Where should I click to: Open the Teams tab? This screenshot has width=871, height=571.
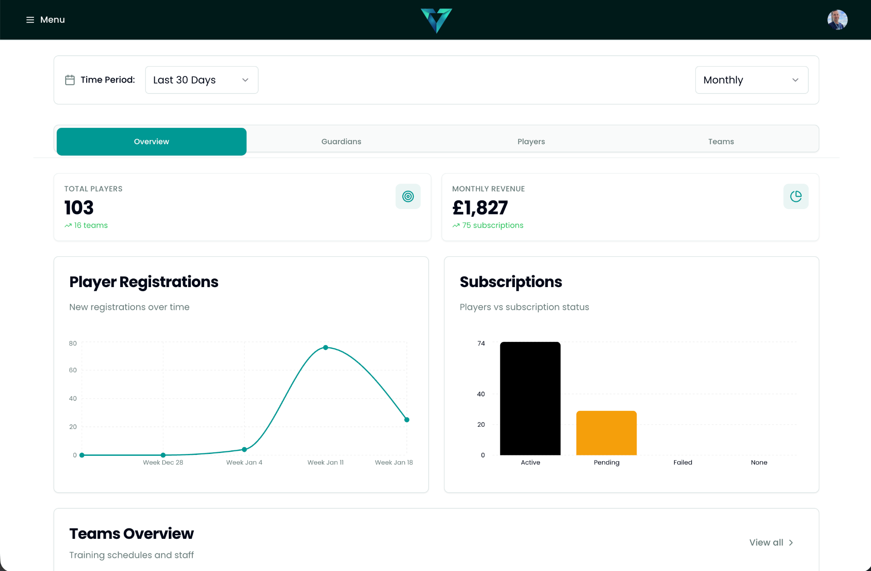click(721, 142)
